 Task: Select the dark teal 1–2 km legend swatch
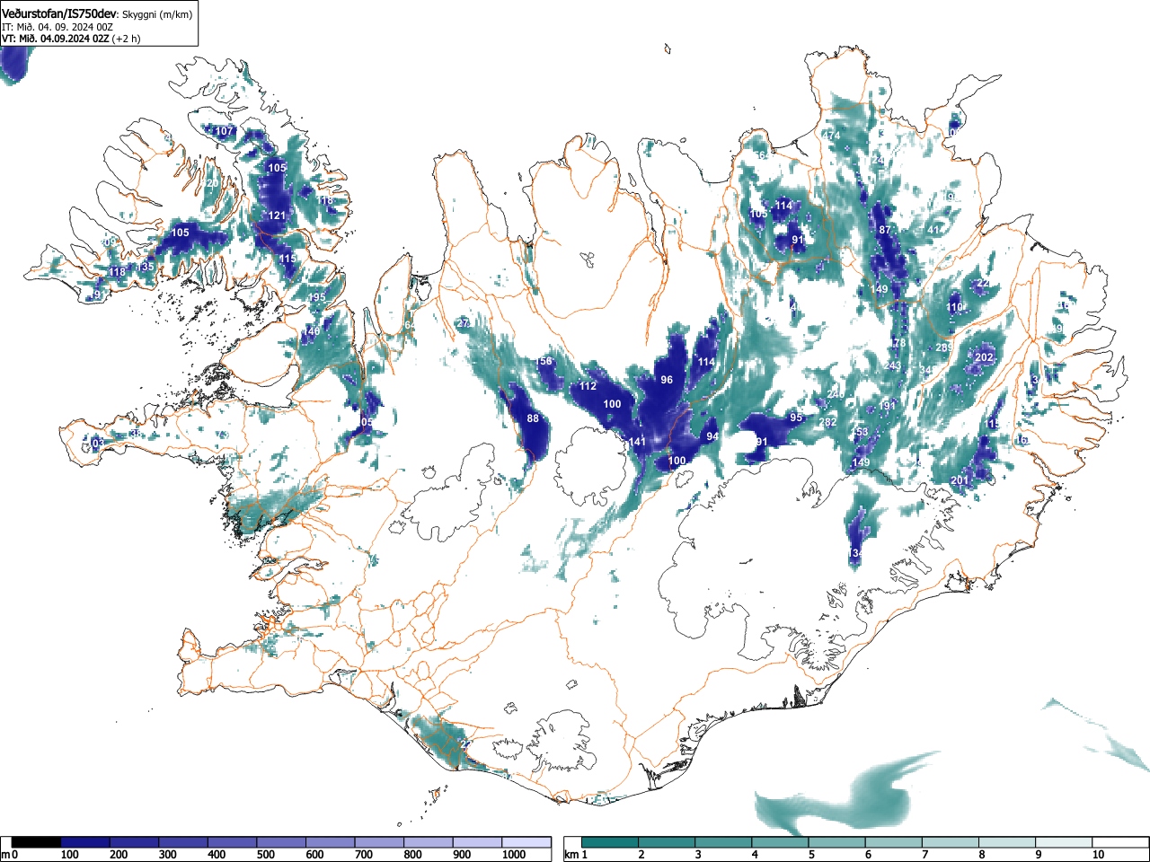coord(610,842)
